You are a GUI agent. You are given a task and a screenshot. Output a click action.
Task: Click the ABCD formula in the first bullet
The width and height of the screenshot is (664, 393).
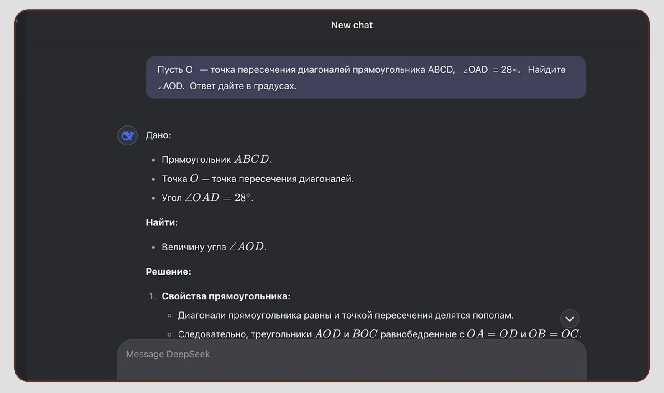pos(252,159)
